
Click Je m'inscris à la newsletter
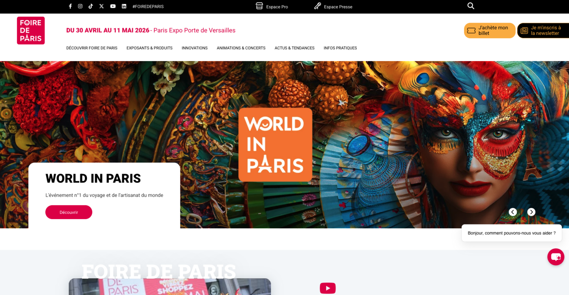pos(543,30)
